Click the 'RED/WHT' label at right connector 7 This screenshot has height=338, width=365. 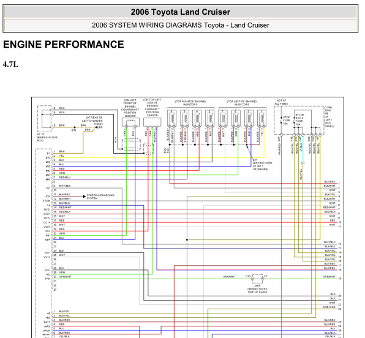[329, 208]
